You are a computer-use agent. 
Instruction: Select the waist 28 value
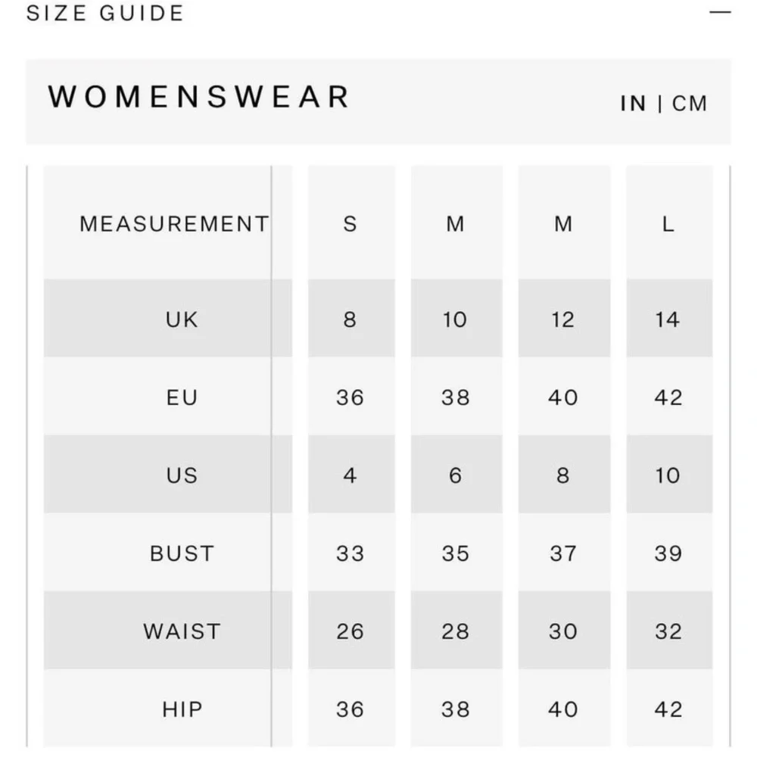click(x=456, y=631)
